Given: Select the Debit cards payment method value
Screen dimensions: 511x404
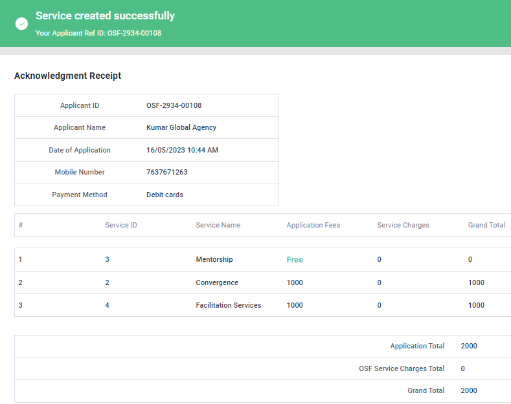Looking at the screenshot, I should click(x=165, y=195).
